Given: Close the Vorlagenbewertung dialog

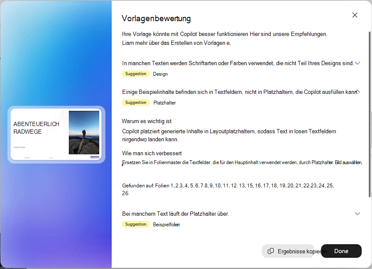Looking at the screenshot, I should 355,15.
